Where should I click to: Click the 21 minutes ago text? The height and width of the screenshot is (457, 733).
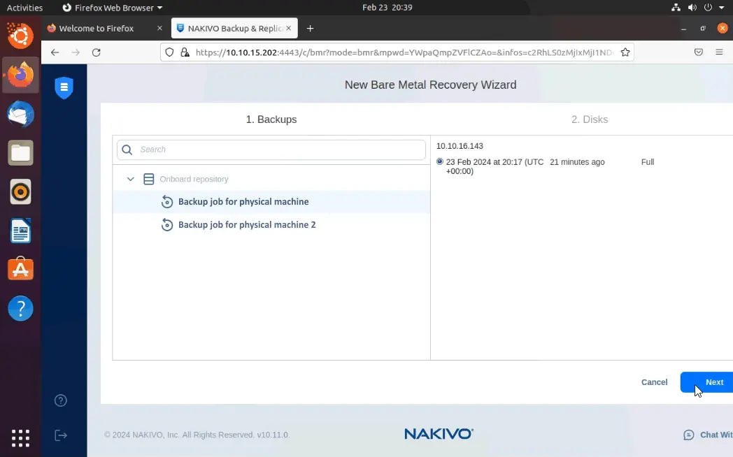click(x=577, y=162)
